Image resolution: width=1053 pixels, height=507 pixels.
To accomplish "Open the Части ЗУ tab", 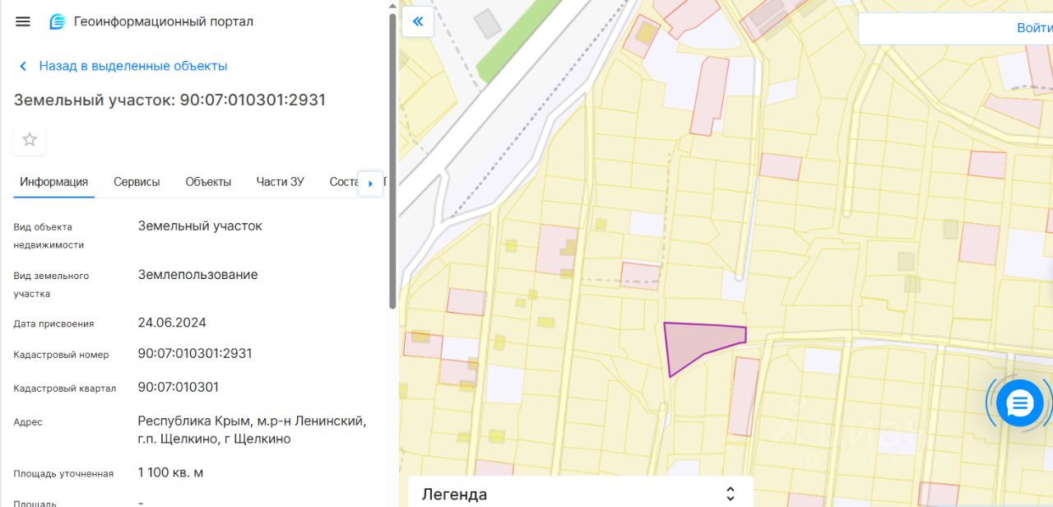I will pos(280,182).
